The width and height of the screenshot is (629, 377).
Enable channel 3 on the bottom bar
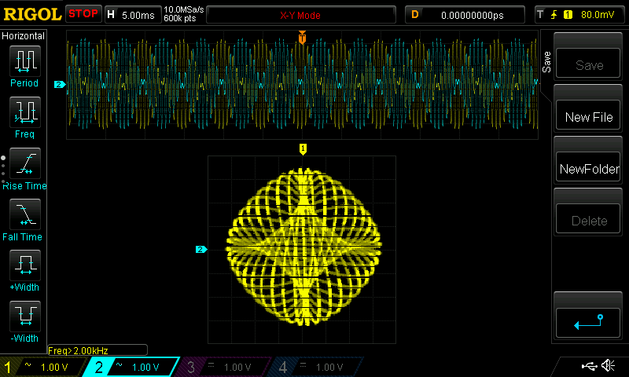[225, 367]
